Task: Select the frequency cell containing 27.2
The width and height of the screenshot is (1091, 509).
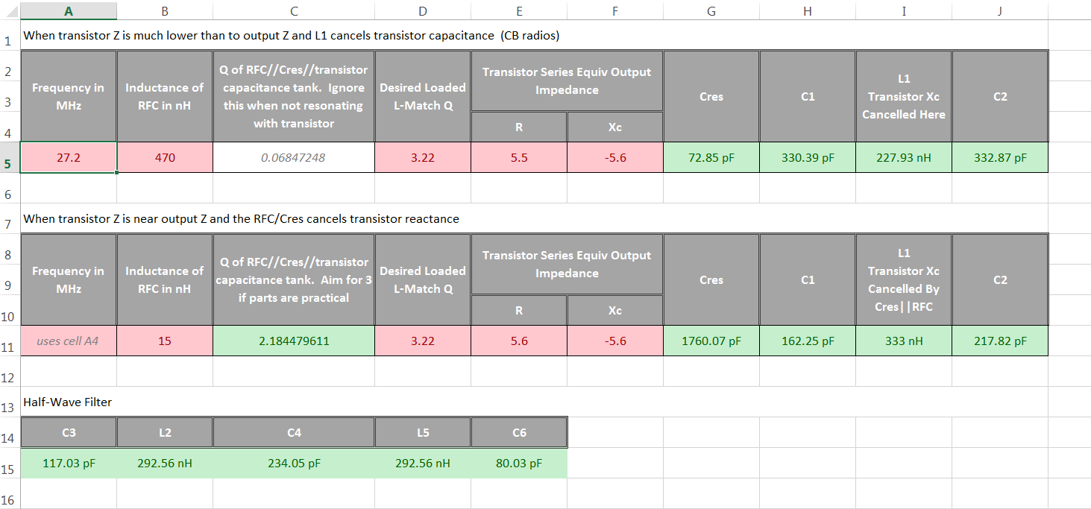Action: tap(69, 157)
